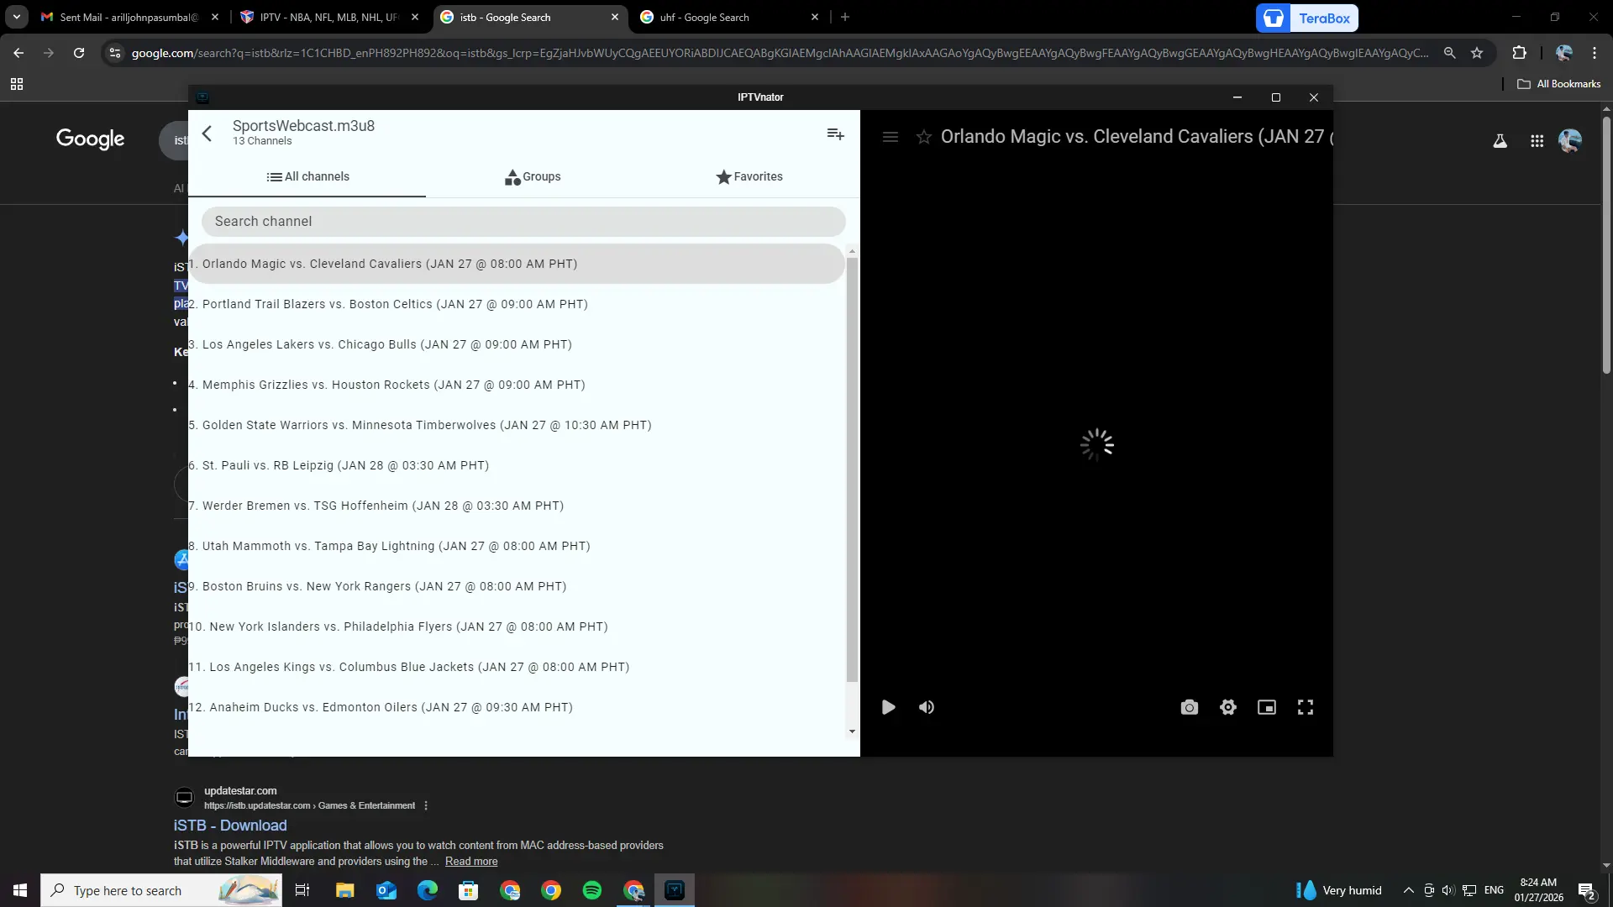Open the iSTB - Download search result
1613x907 pixels.
click(230, 826)
